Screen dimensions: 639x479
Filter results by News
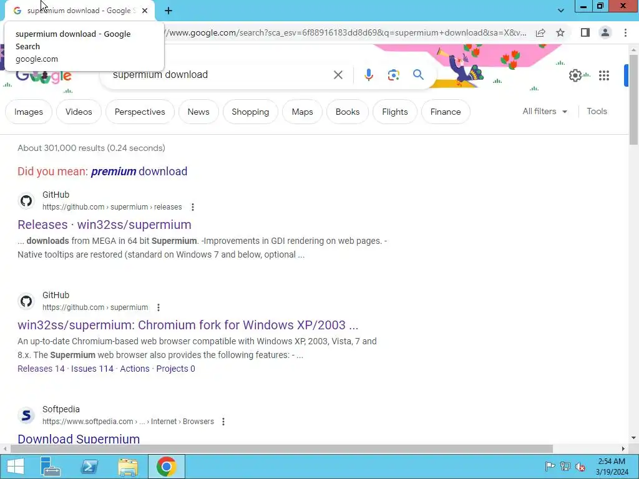198,112
